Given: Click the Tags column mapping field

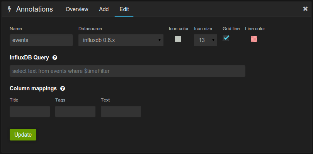Looking at the screenshot, I should (75, 112).
